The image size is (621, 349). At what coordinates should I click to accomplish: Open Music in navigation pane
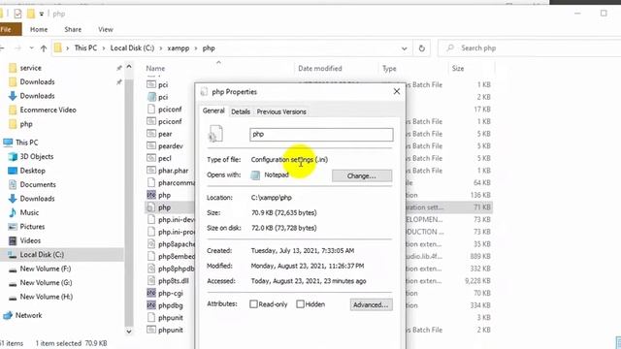pyautogui.click(x=29, y=213)
